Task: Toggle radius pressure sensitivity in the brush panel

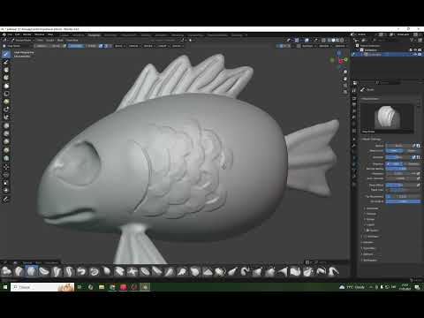Action: click(413, 146)
